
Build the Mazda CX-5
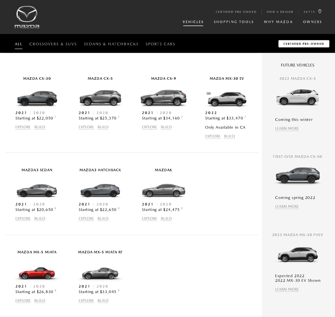tap(103, 127)
